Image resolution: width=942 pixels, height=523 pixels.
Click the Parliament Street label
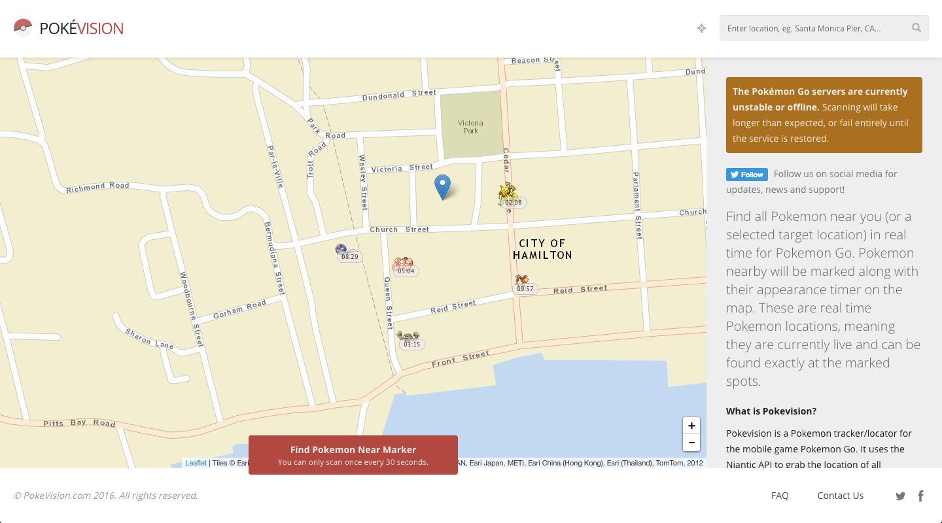pos(637,205)
